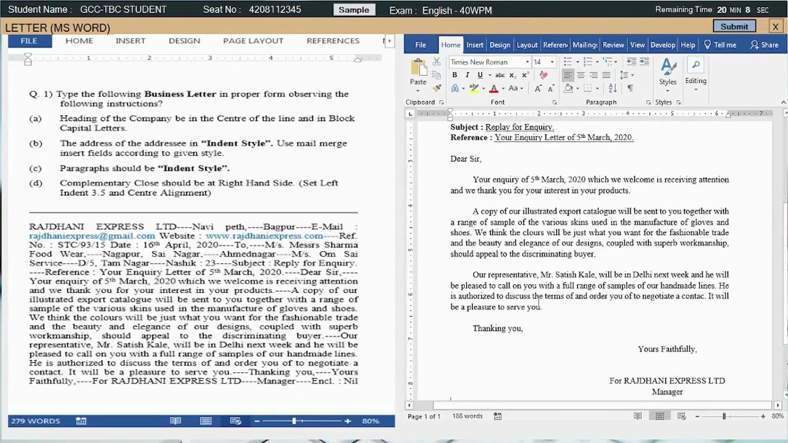Apply Subscript formatting
The image size is (788, 443).
click(x=512, y=75)
